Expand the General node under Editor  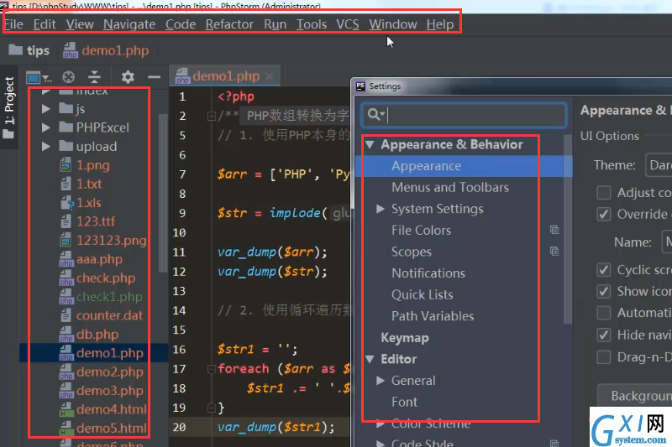pyautogui.click(x=381, y=380)
